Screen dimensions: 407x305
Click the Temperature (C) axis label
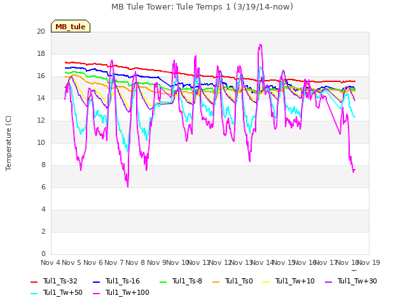click(8, 143)
